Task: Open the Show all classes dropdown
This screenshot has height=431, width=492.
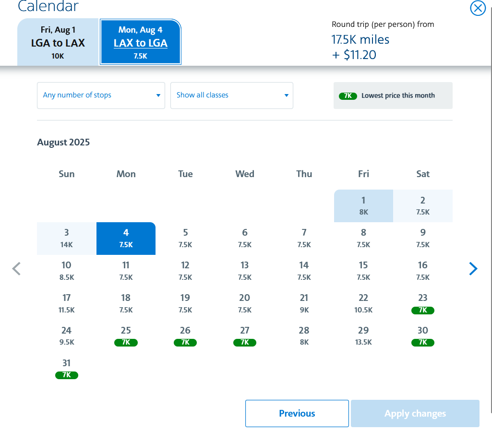Action: [232, 96]
